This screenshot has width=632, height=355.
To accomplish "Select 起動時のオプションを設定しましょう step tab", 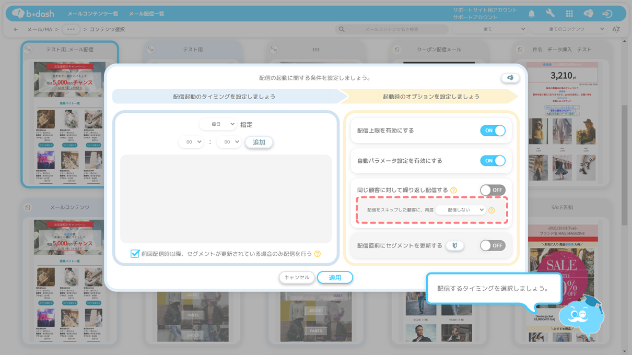I will pyautogui.click(x=431, y=97).
